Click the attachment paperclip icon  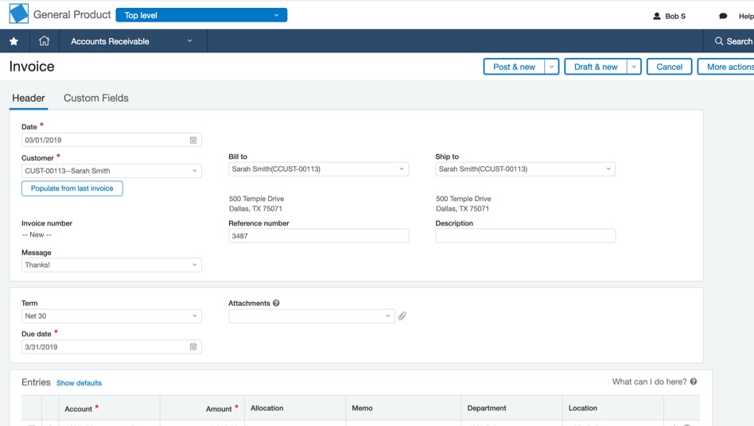click(x=402, y=316)
